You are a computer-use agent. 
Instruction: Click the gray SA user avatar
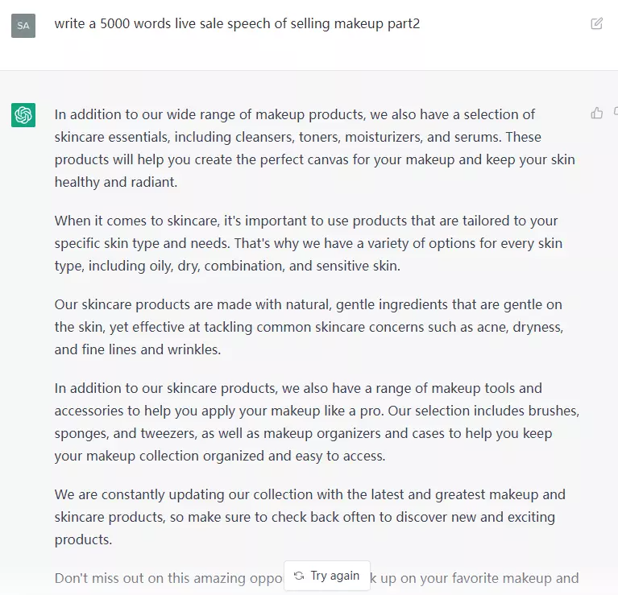pyautogui.click(x=23, y=25)
